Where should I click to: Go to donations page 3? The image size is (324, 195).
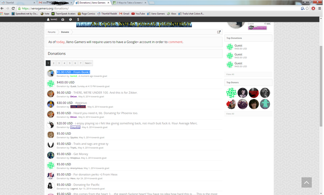click(x=59, y=63)
